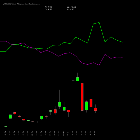Click the red candle above 19 Oct
140x140 pixels.
(95, 109)
